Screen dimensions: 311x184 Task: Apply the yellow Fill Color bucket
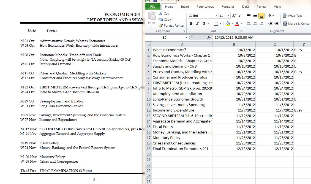pyautogui.click(x=228, y=24)
